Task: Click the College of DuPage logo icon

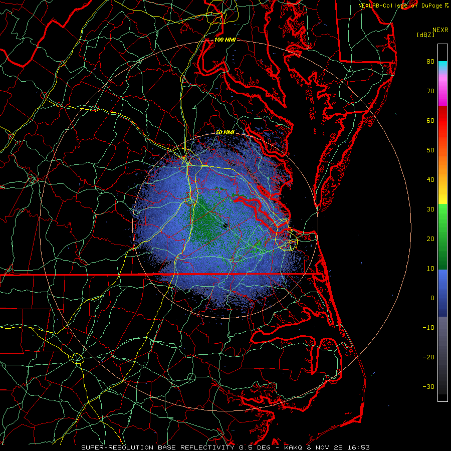Action: pyautogui.click(x=446, y=6)
